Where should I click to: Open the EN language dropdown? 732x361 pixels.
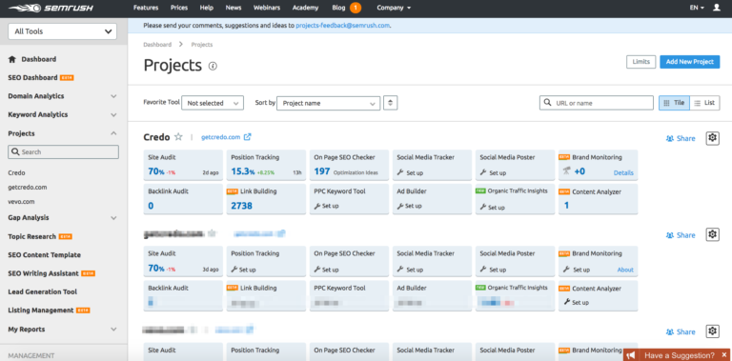pyautogui.click(x=697, y=8)
